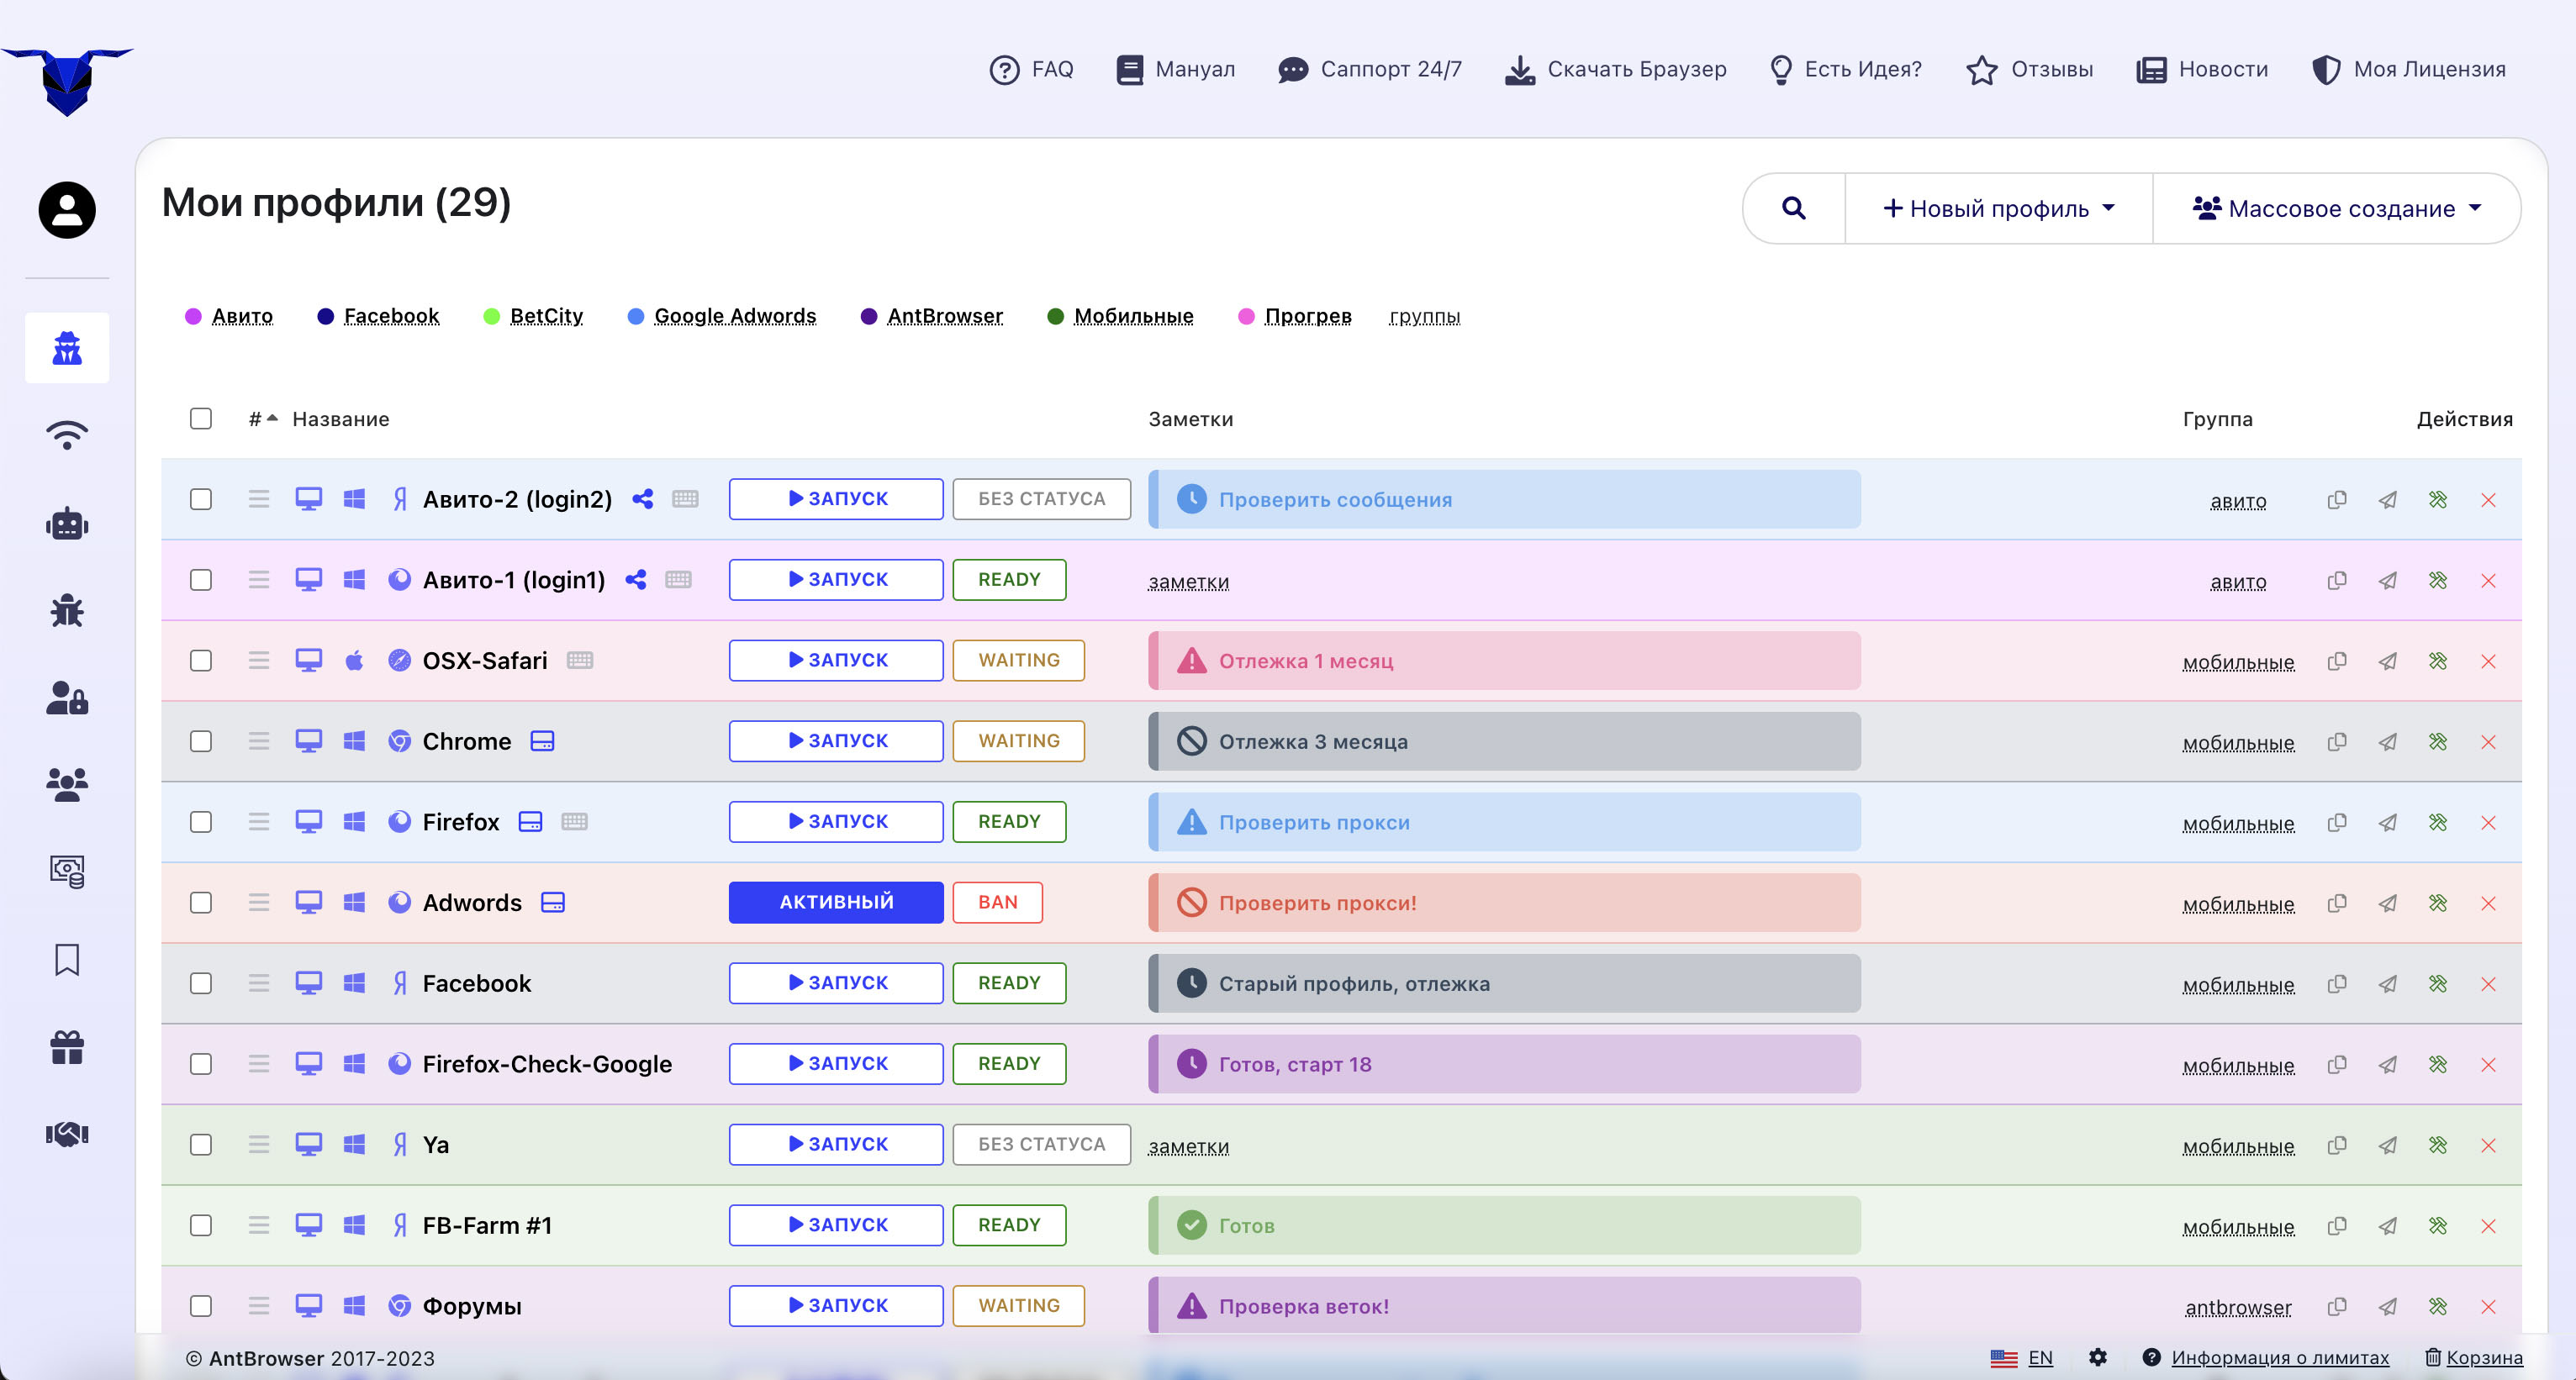Open the gift icon in sidebar
Screen dimensions: 2576x1380
click(67, 1047)
